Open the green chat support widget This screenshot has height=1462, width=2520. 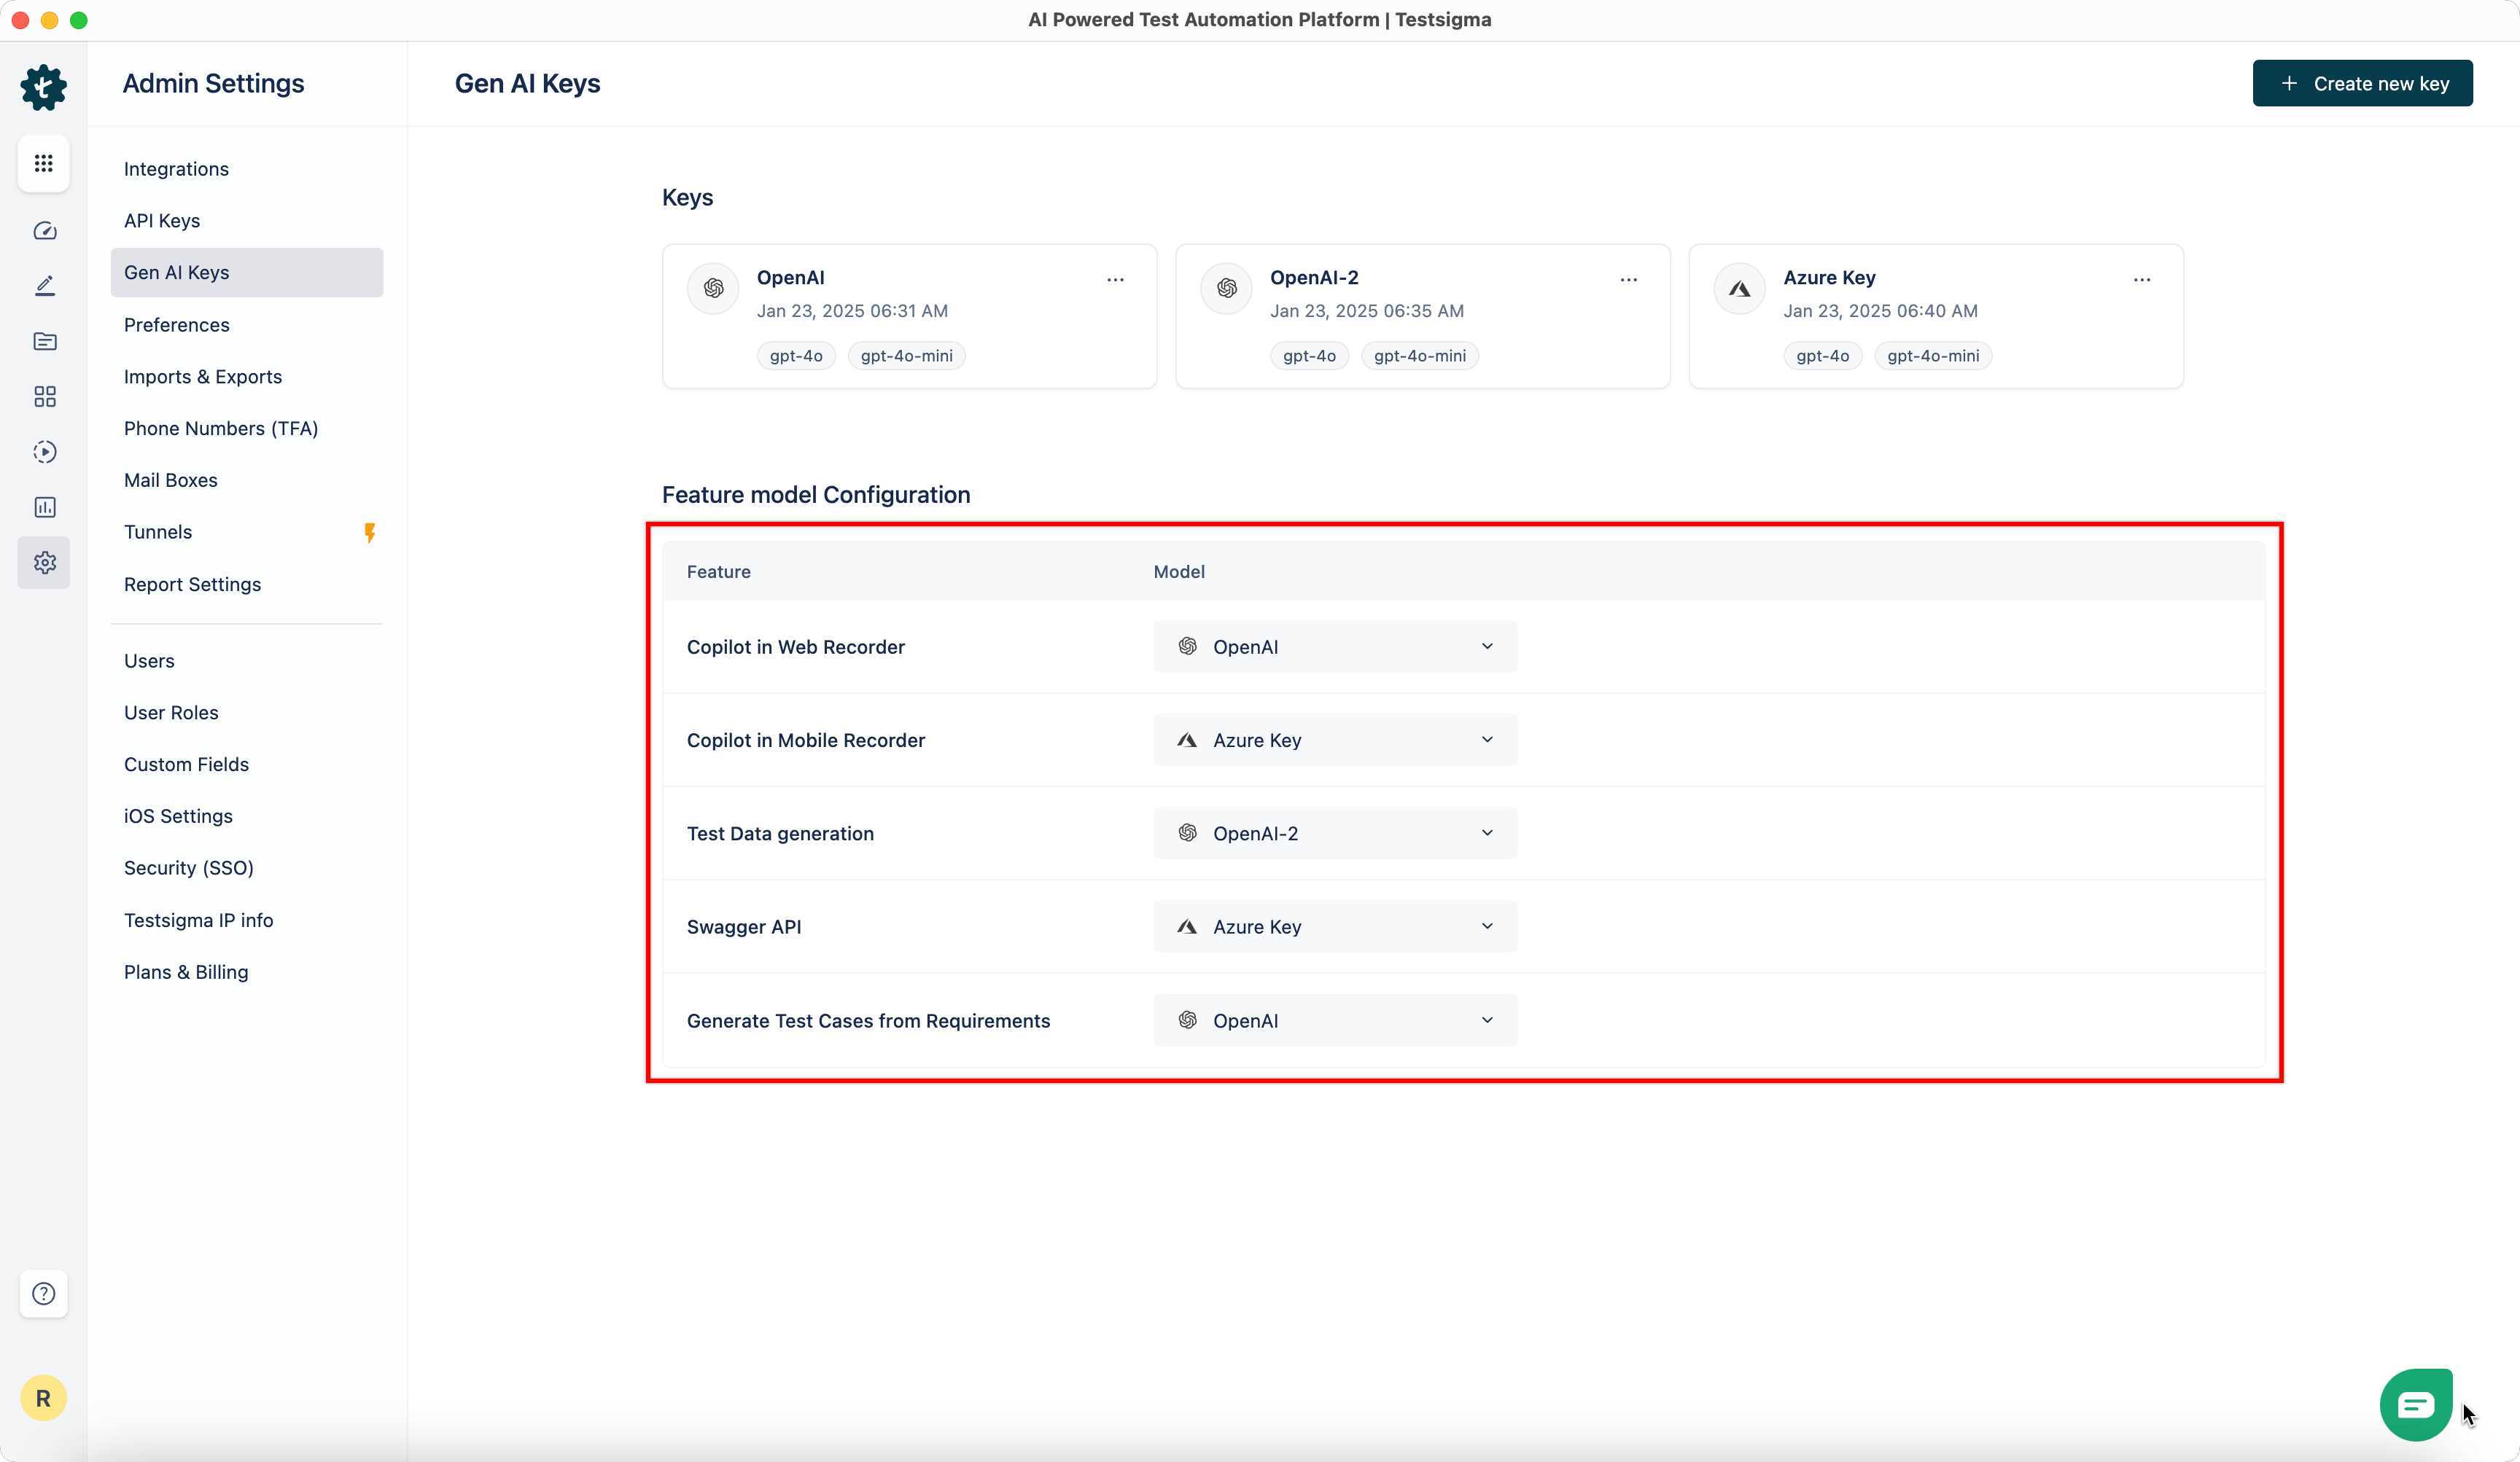[x=2415, y=1404]
